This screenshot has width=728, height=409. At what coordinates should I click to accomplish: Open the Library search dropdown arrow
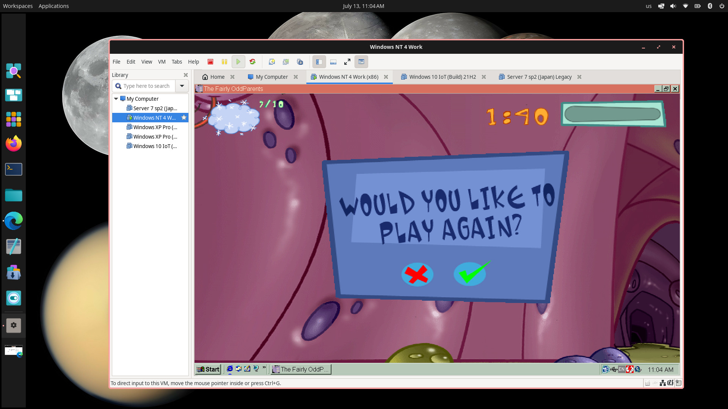[182, 86]
